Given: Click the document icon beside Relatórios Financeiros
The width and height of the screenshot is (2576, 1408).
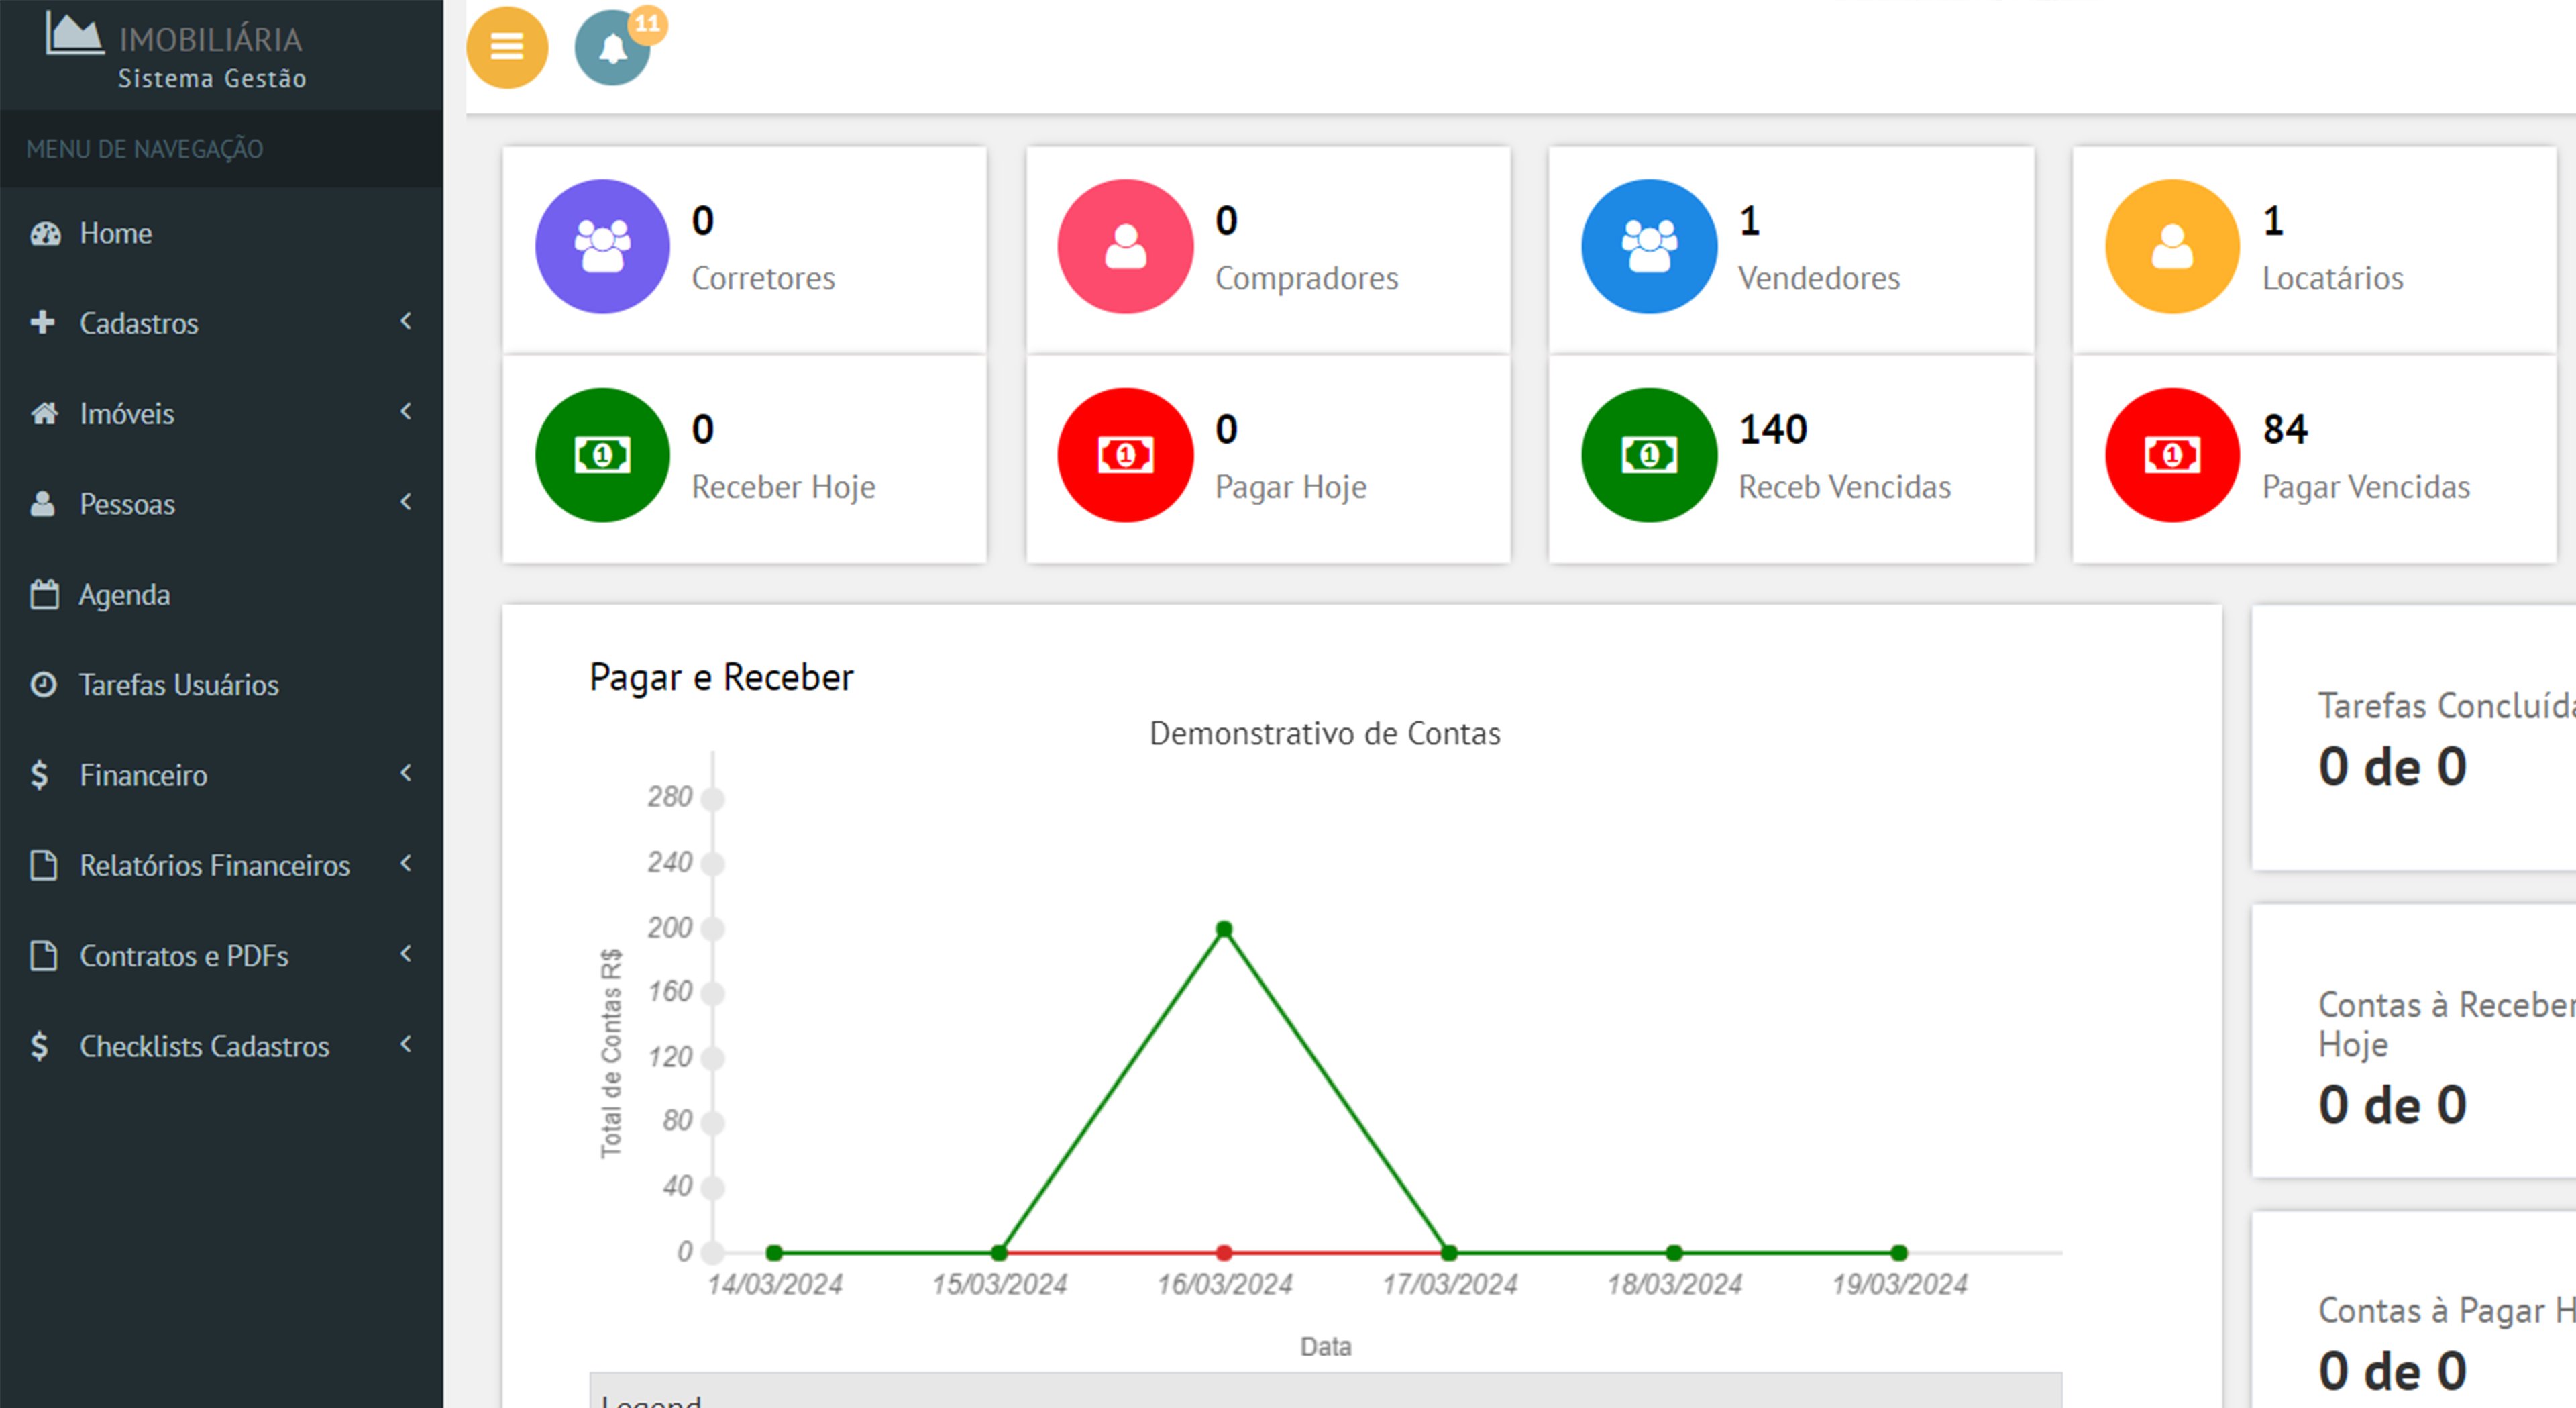Looking at the screenshot, I should 43,864.
